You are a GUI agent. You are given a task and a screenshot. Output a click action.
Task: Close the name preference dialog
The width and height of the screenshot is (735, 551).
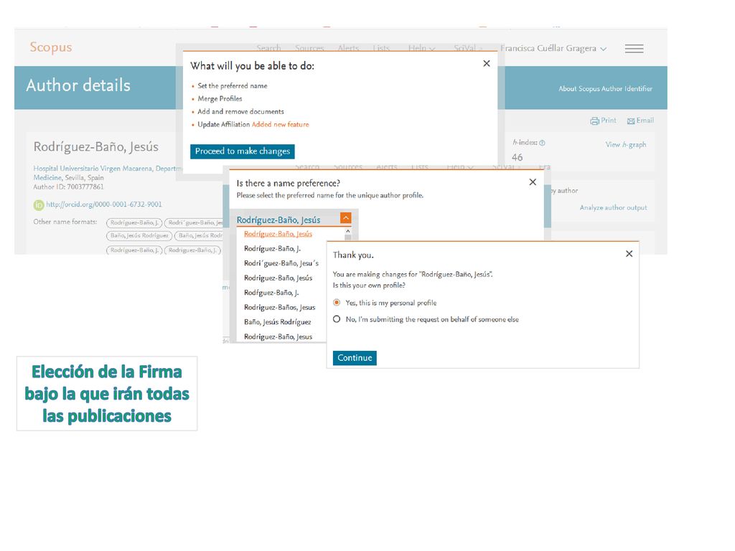tap(533, 182)
